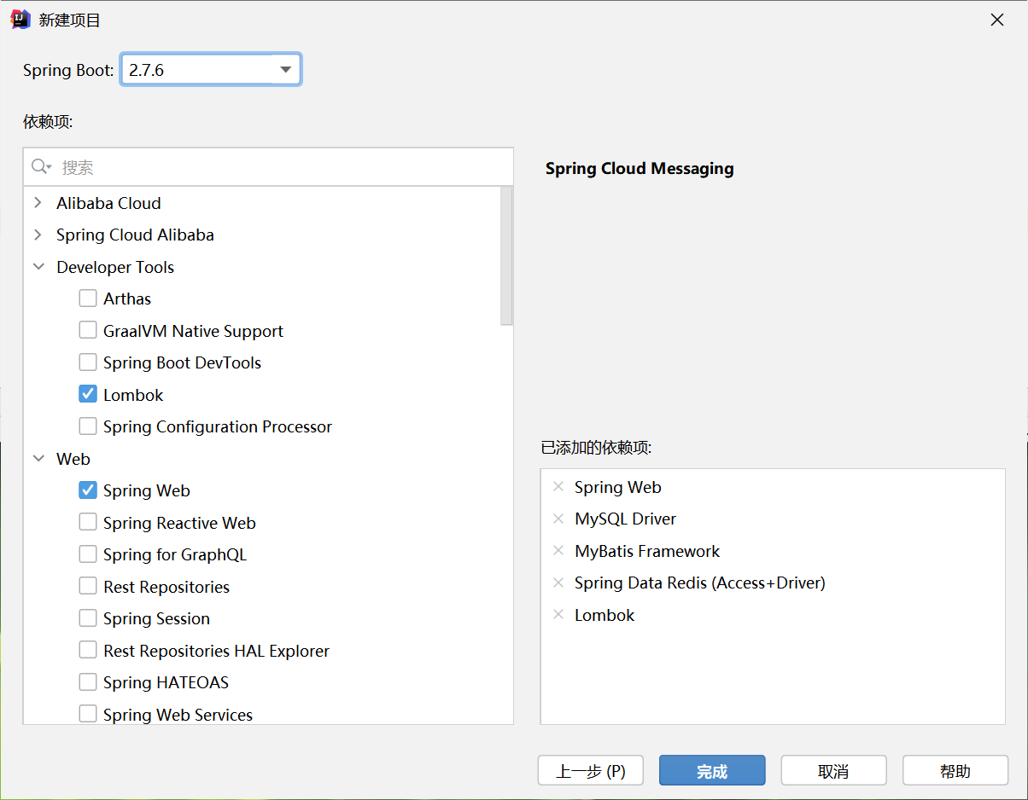Expand the Spring Cloud Alibaba category

[38, 235]
